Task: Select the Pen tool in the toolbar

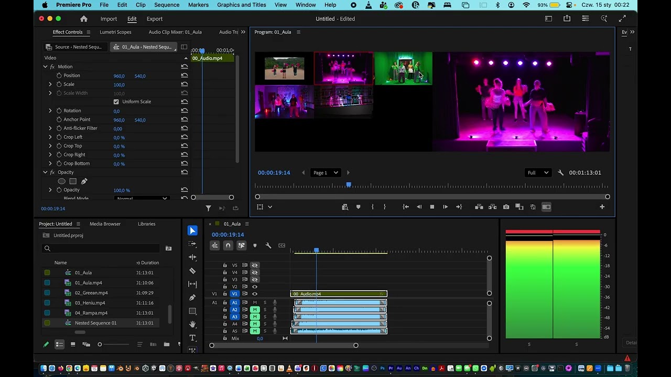Action: tap(192, 297)
